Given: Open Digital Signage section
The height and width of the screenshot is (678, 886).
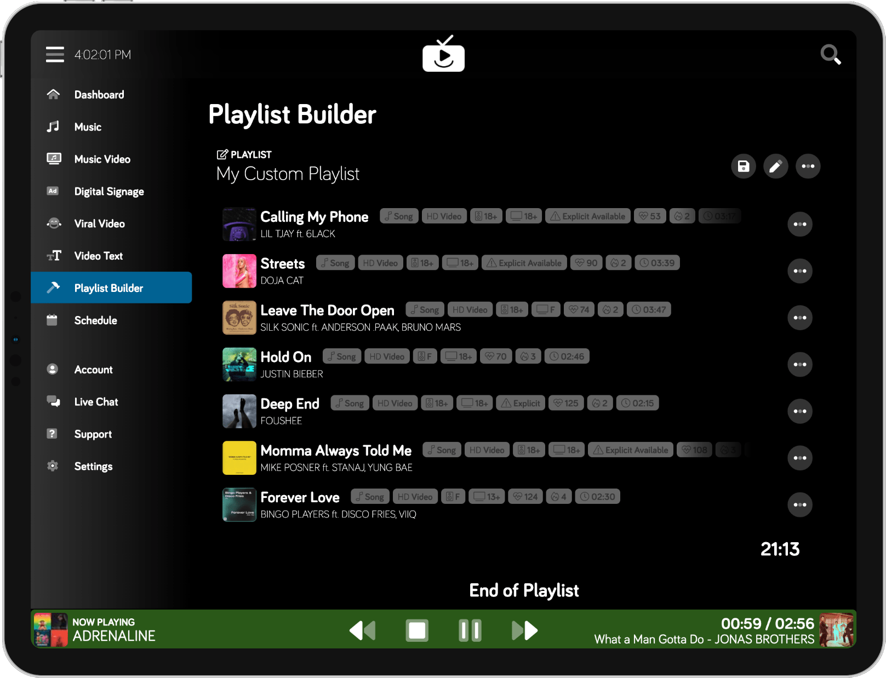Looking at the screenshot, I should [111, 192].
